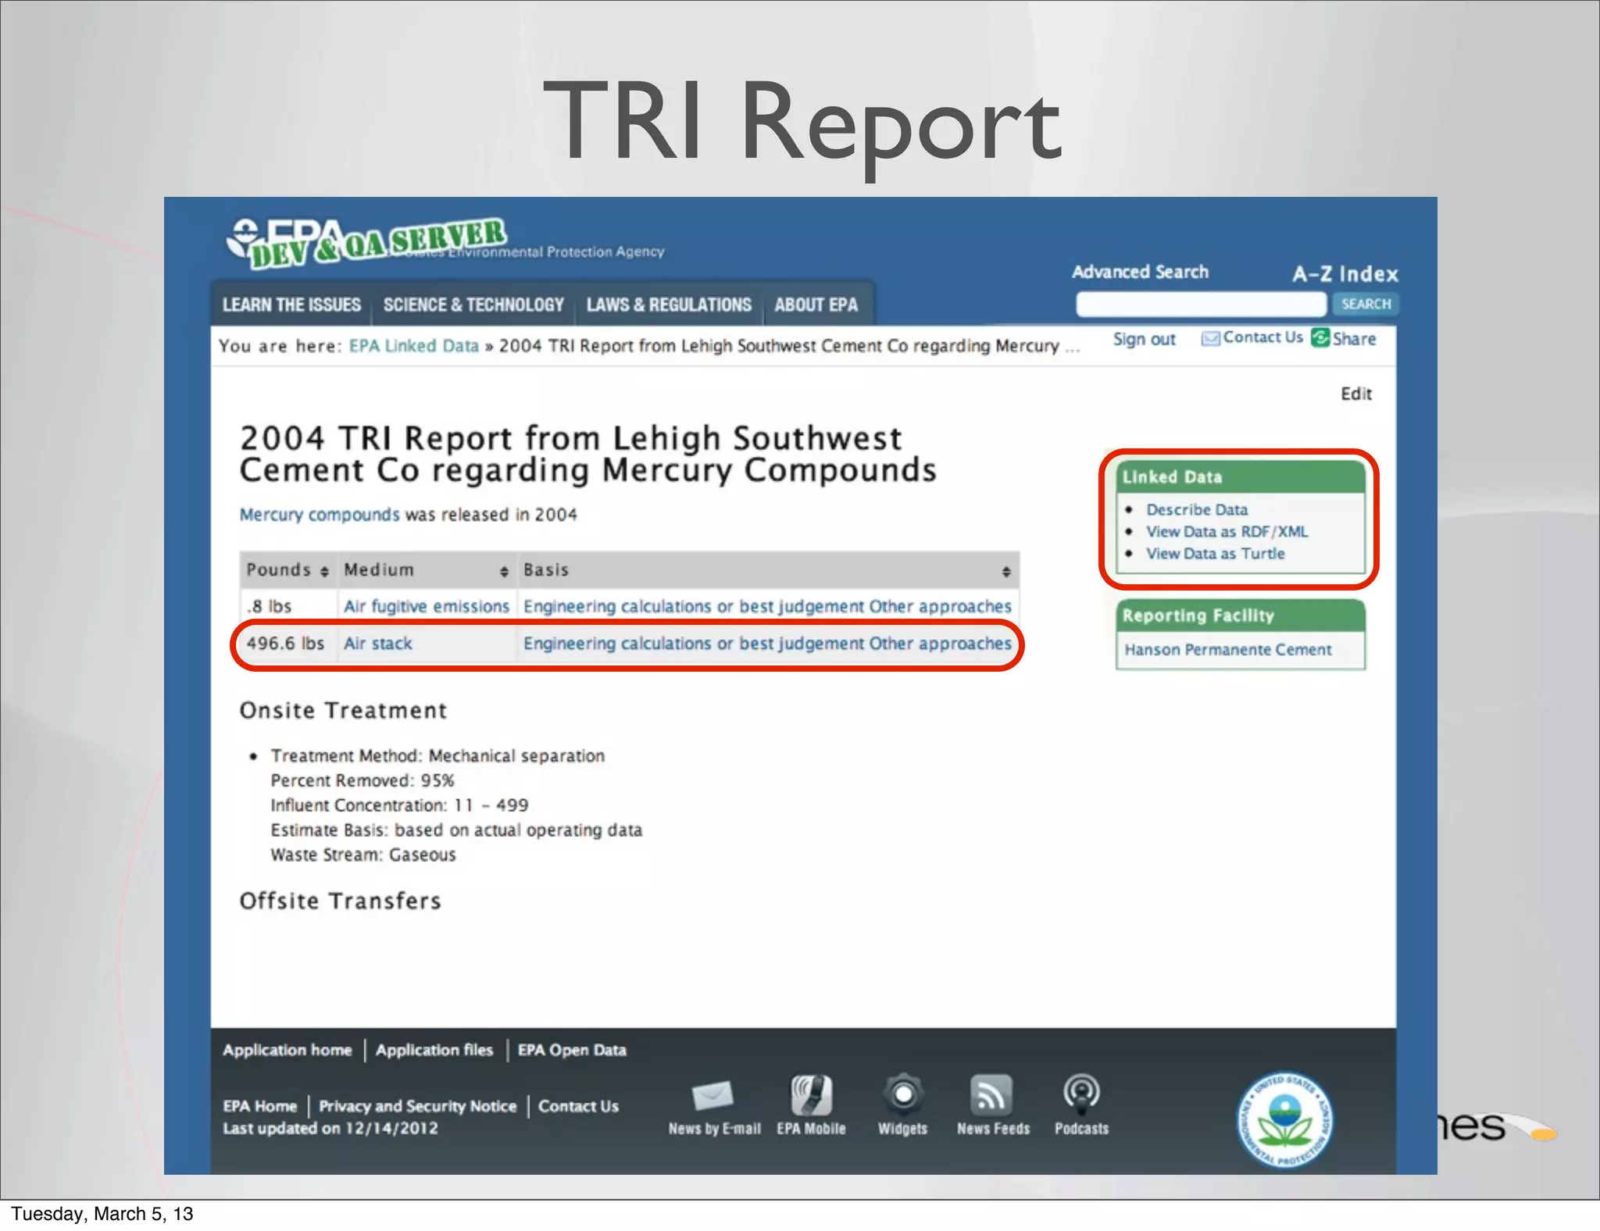The height and width of the screenshot is (1231, 1600).
Task: Open EPA Open Data footer link
Action: click(572, 1051)
